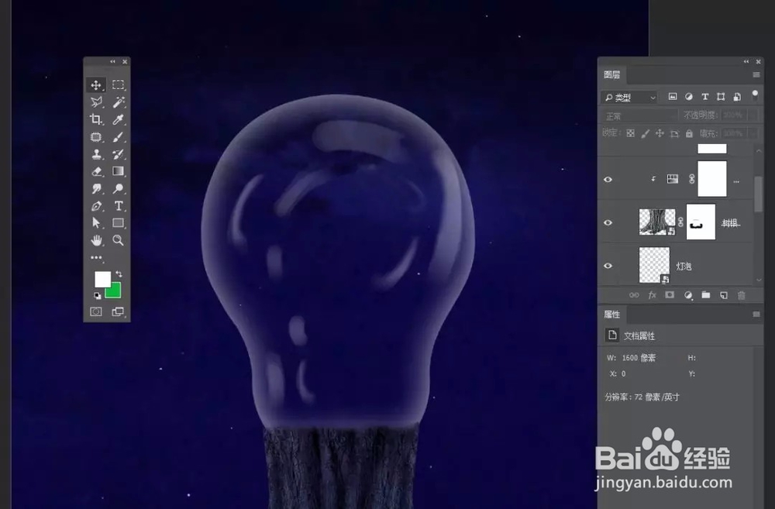Select the Zoom tool
The height and width of the screenshot is (509, 775).
119,240
